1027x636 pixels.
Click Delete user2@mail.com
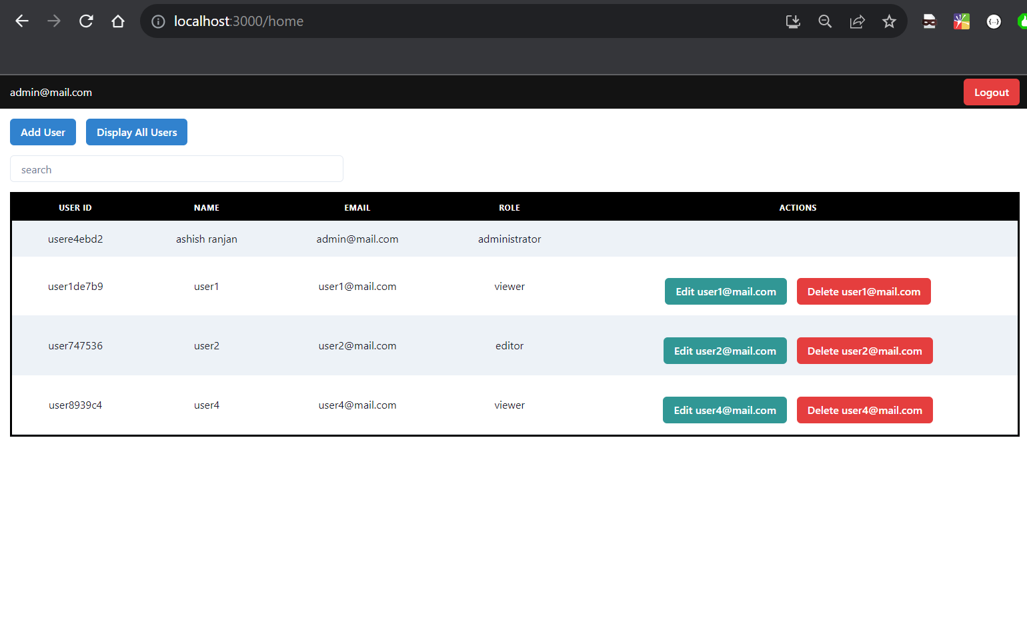864,351
